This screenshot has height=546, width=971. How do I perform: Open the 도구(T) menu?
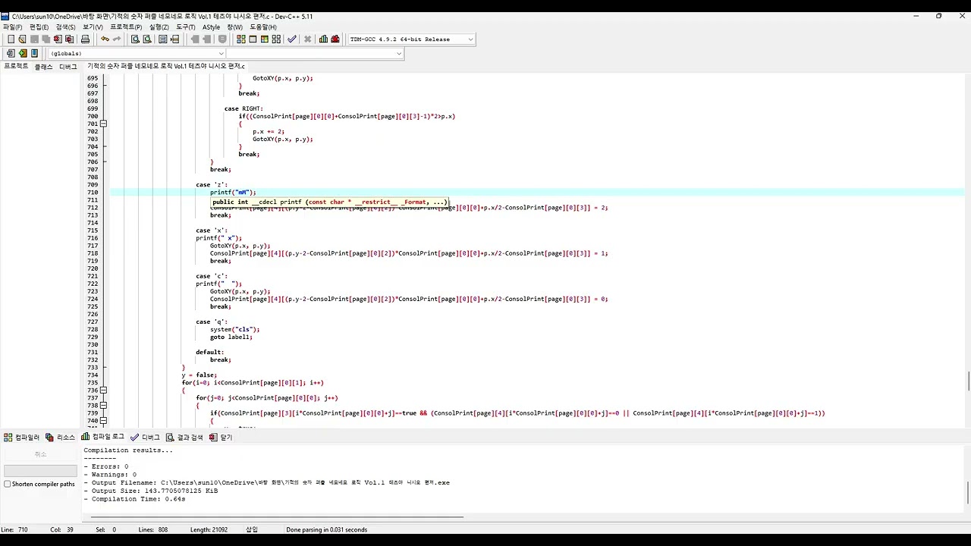pyautogui.click(x=186, y=27)
